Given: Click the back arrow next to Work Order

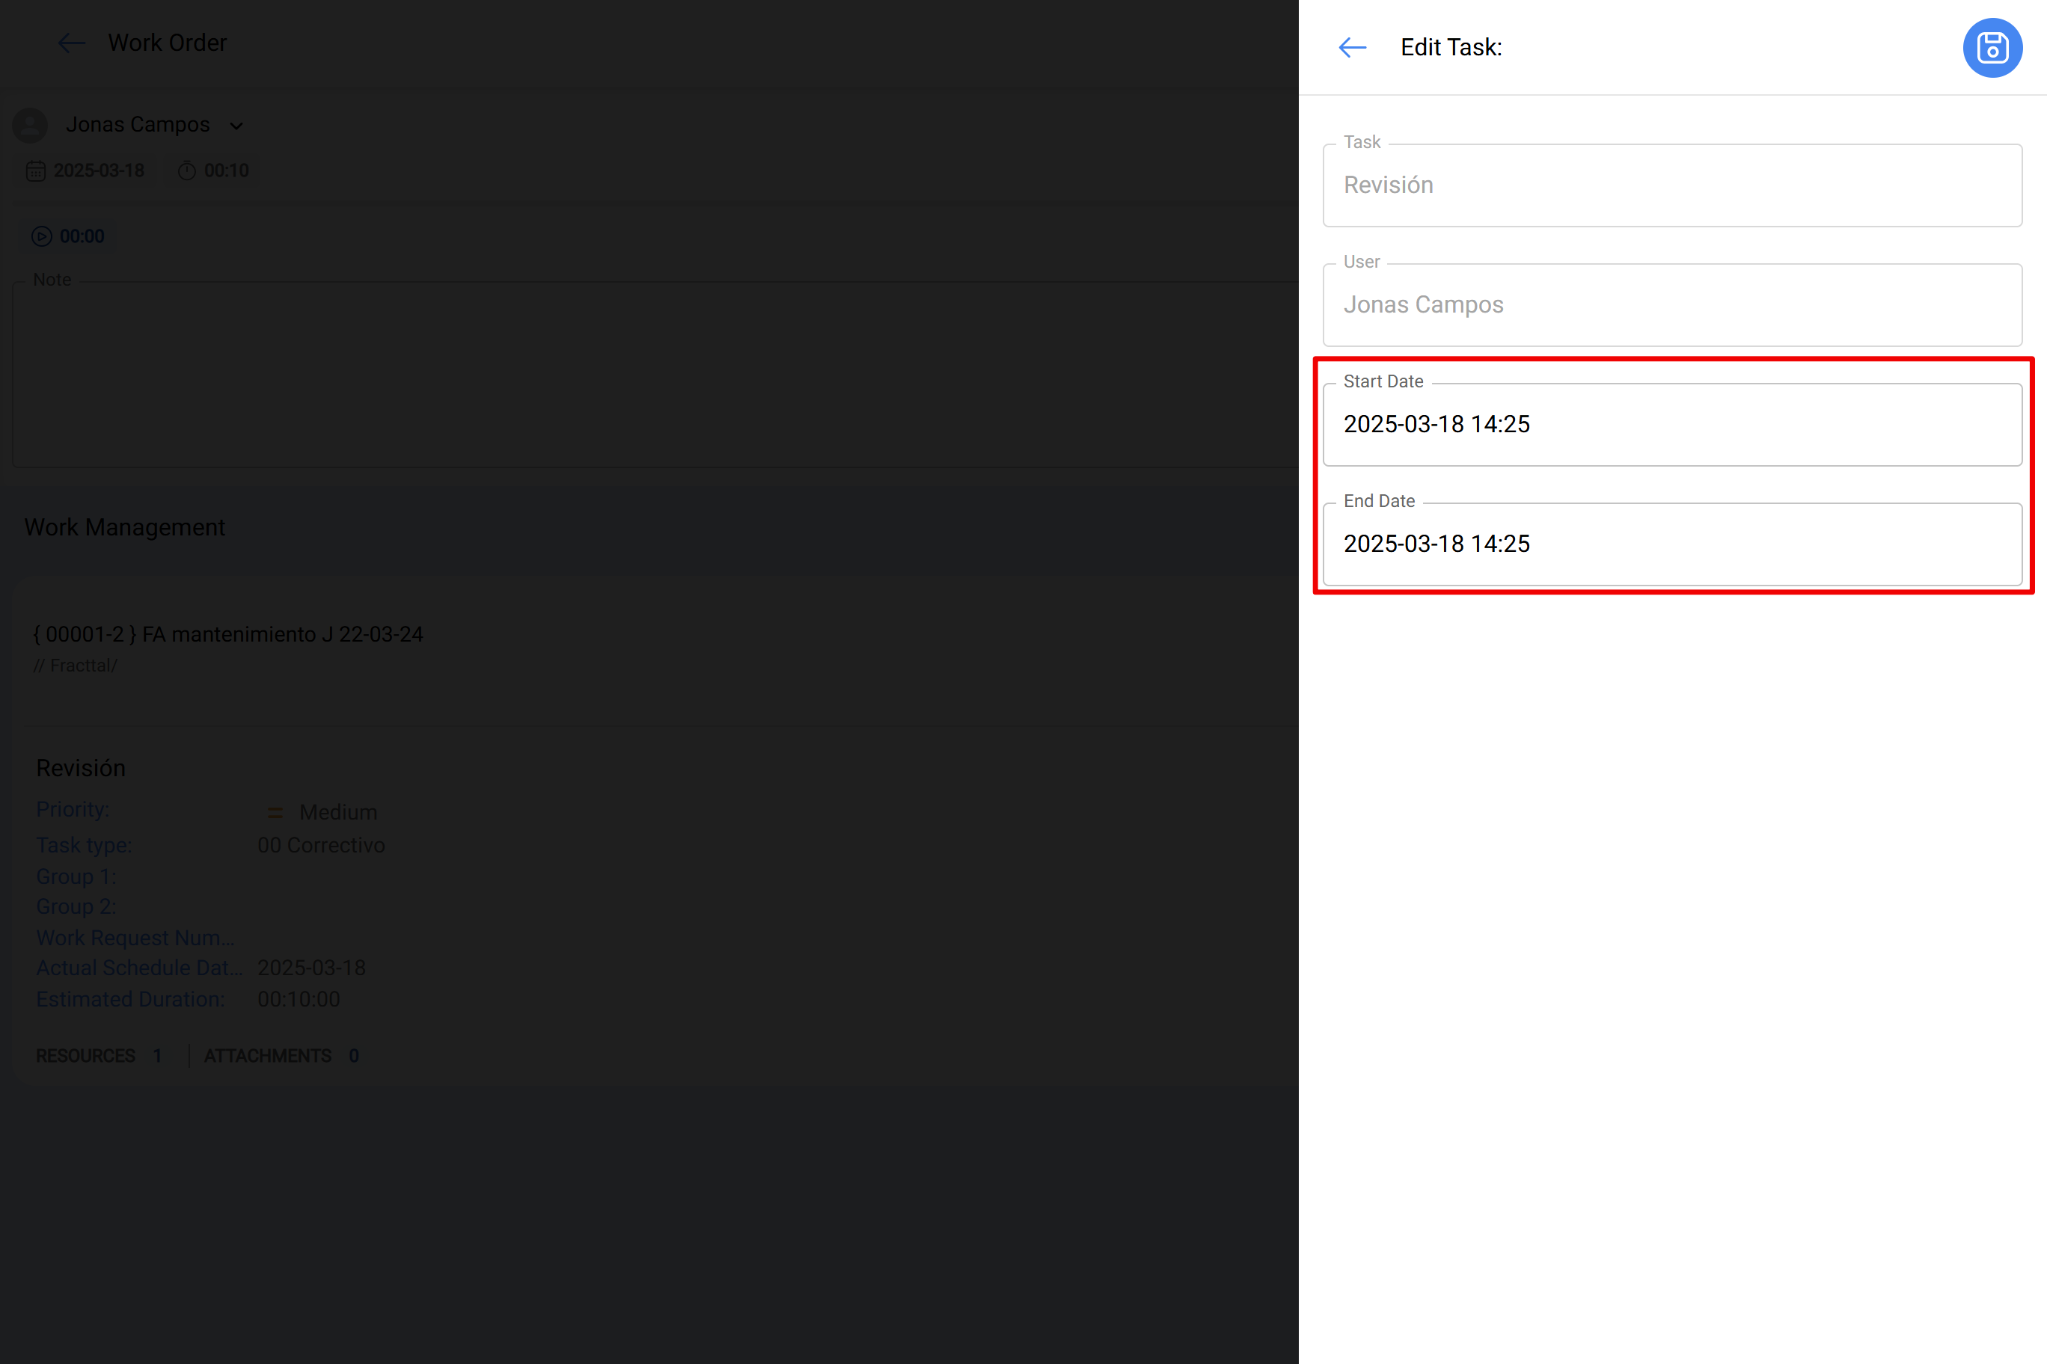Looking at the screenshot, I should 71,43.
